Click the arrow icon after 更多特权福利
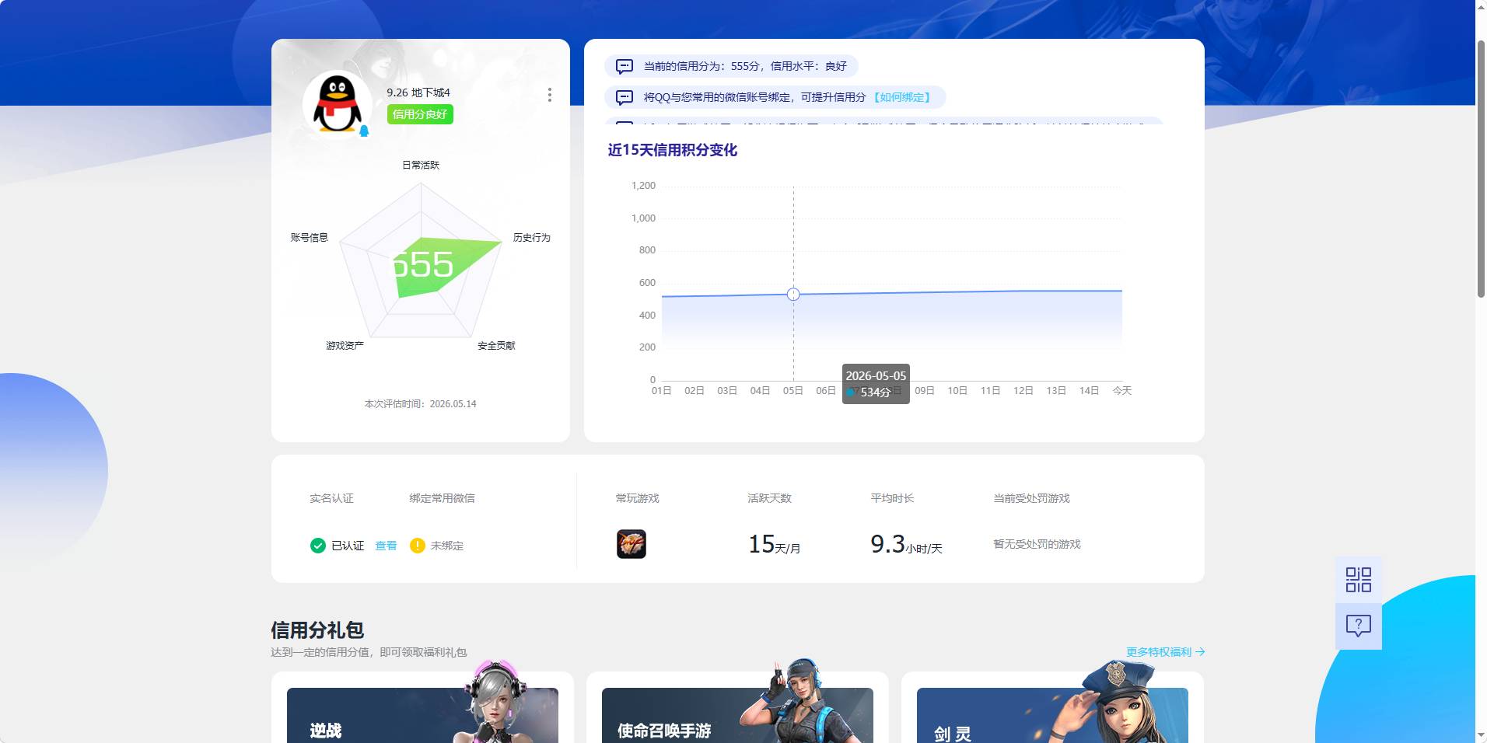 click(1200, 652)
